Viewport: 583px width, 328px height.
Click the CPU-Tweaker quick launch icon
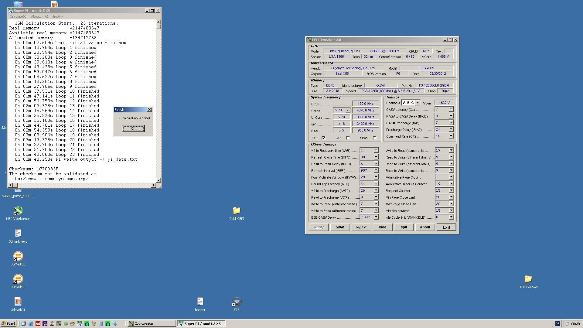tap(59, 324)
